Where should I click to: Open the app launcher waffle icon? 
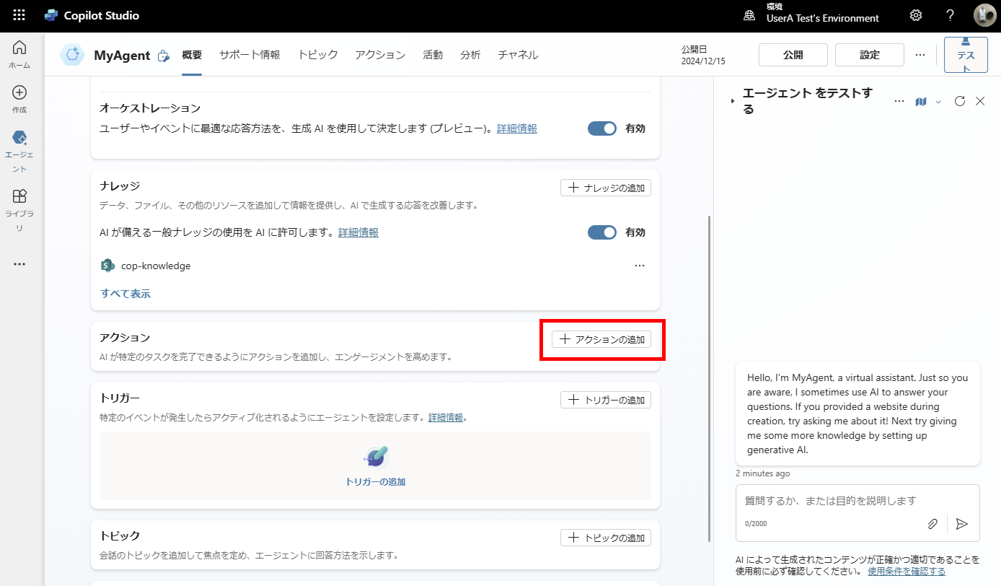point(19,15)
